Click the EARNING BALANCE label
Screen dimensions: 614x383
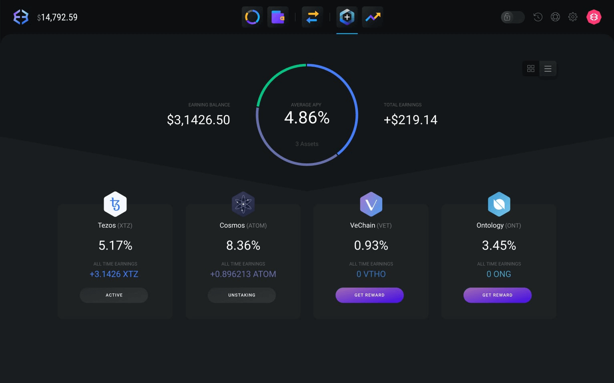pos(209,105)
